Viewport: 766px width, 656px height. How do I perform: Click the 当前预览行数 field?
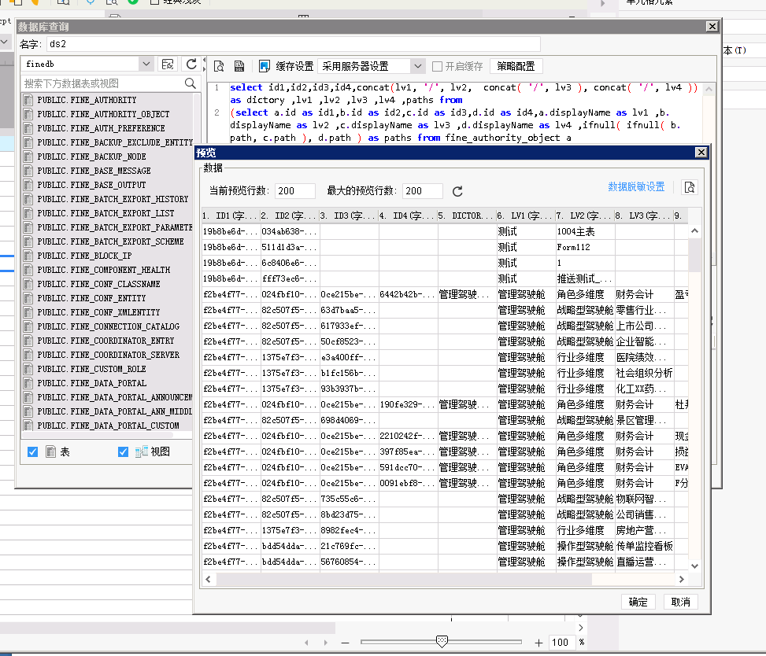(294, 191)
